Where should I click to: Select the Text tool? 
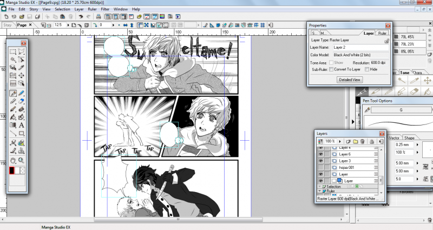21,125
